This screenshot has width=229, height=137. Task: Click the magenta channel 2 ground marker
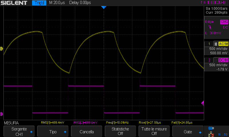tap(1, 114)
